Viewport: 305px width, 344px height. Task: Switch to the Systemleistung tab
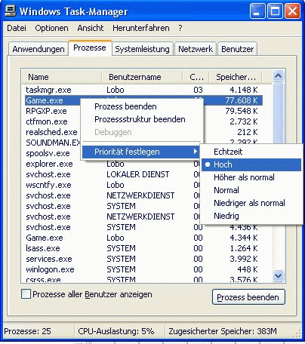[x=142, y=49]
